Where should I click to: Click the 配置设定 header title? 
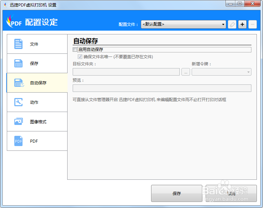[x=41, y=22]
